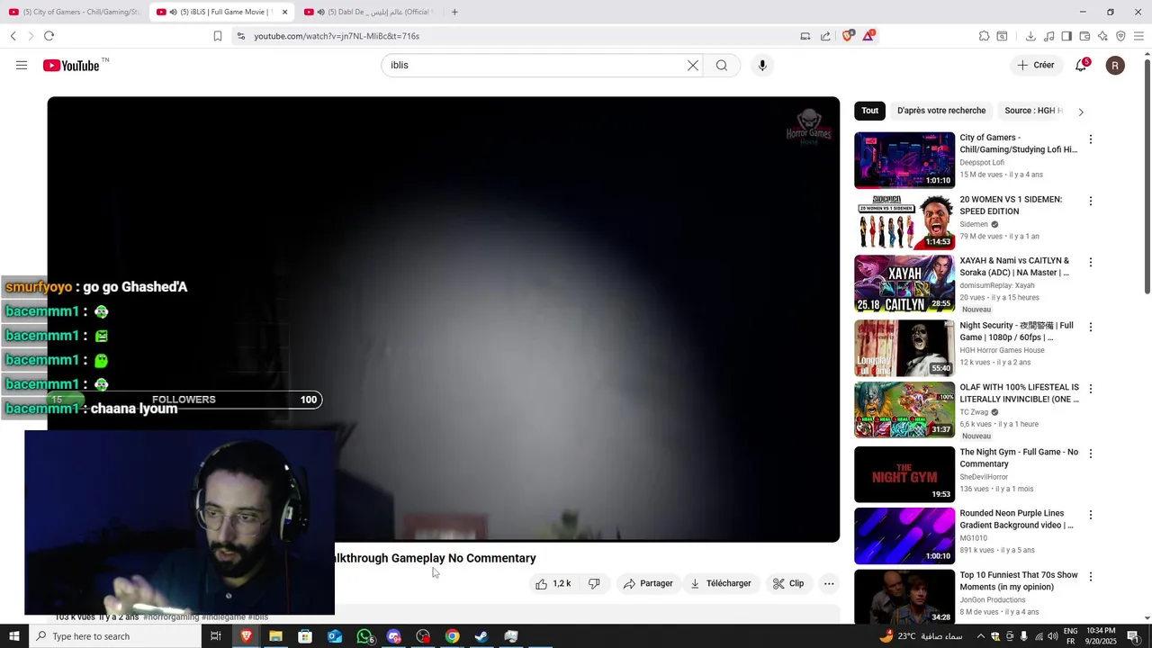Screen dimensions: 1152x648
Task: Open options for Night Security video
Action: point(1091,328)
